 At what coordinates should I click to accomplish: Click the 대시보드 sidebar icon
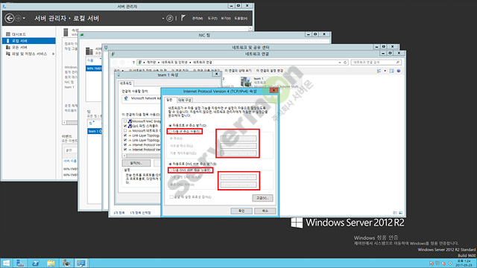(x=8, y=34)
